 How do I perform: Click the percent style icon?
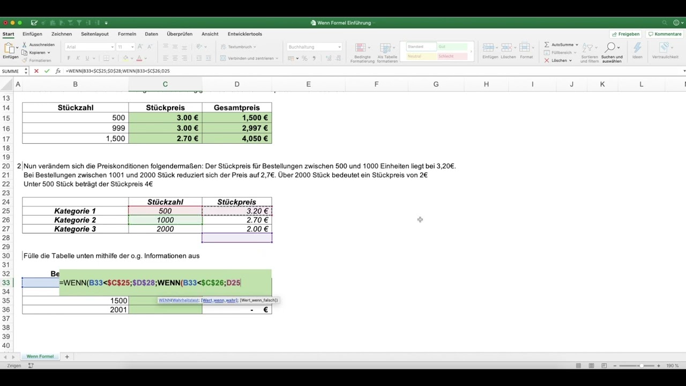pos(304,58)
